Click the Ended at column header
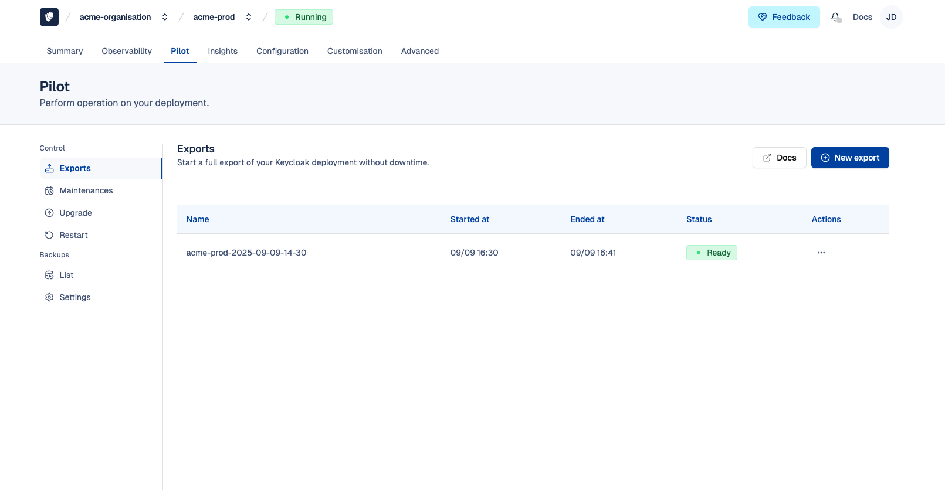 [587, 219]
